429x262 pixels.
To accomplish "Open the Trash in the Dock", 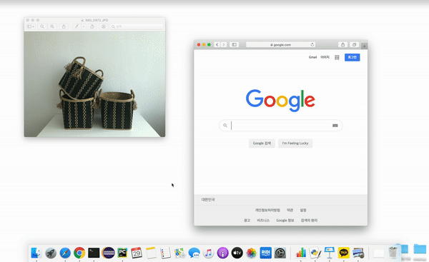I will (393, 253).
